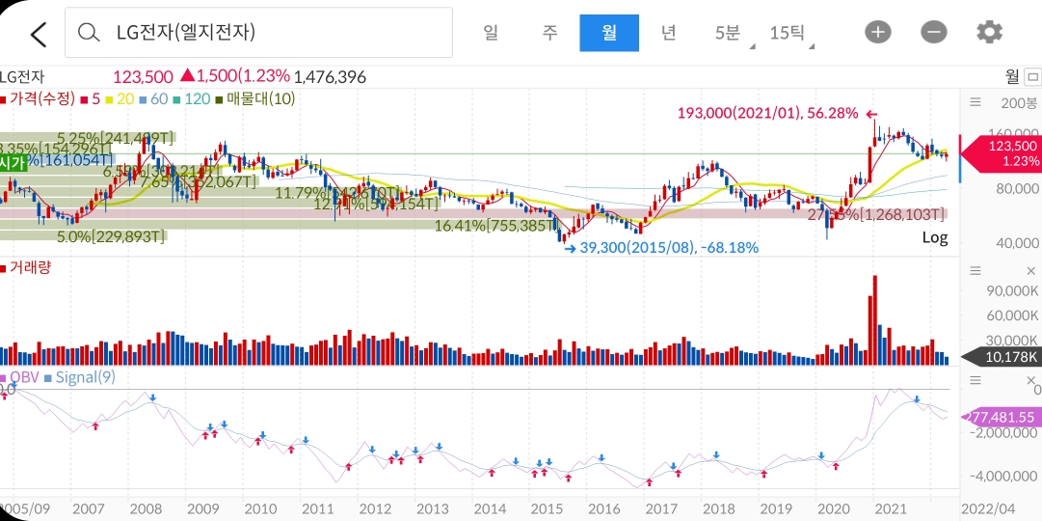Open the price chart panel menu icon

coord(975,102)
